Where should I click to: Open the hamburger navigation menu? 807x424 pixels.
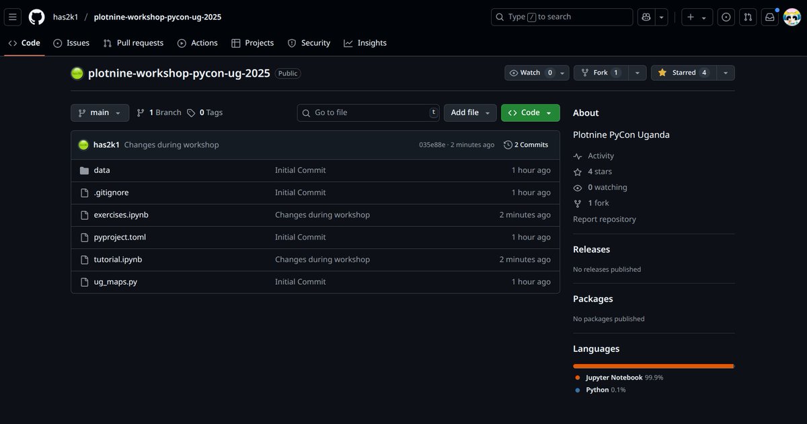(x=13, y=17)
